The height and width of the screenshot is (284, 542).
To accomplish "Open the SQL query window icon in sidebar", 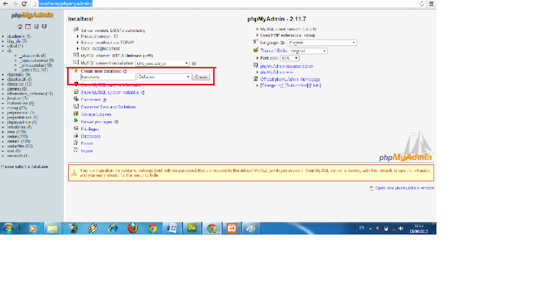I will click(28, 26).
